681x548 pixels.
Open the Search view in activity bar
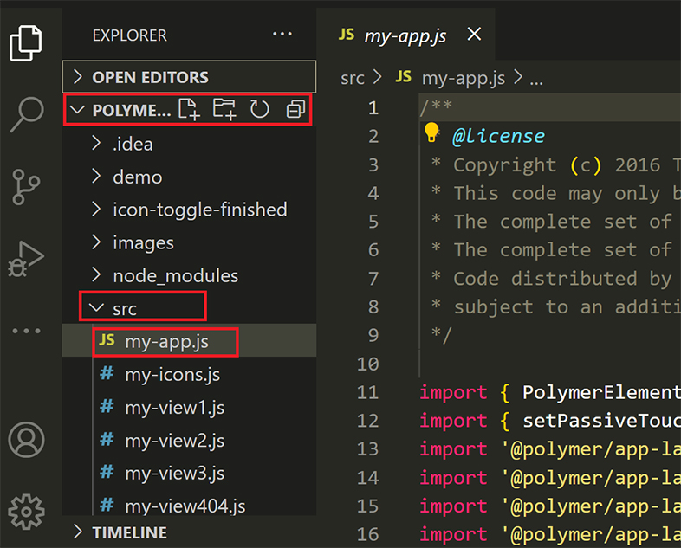27,114
